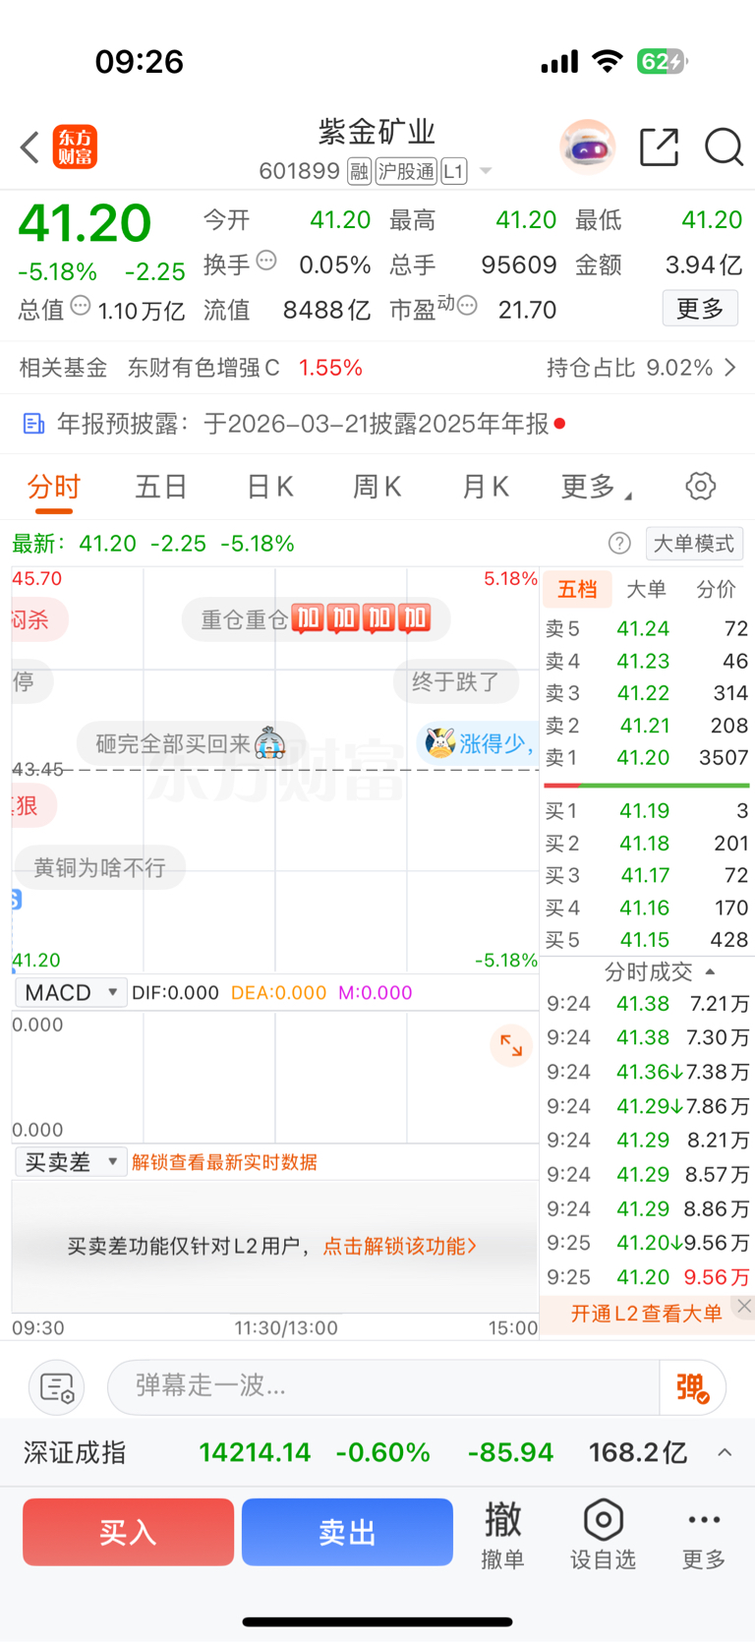Focus the 弹幕走一波 input field
Screen dimensions: 755x1642
[383, 1386]
